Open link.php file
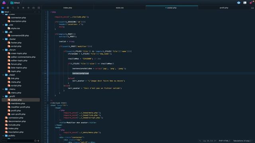Screen dimensions: 255x143 click(13, 78)
